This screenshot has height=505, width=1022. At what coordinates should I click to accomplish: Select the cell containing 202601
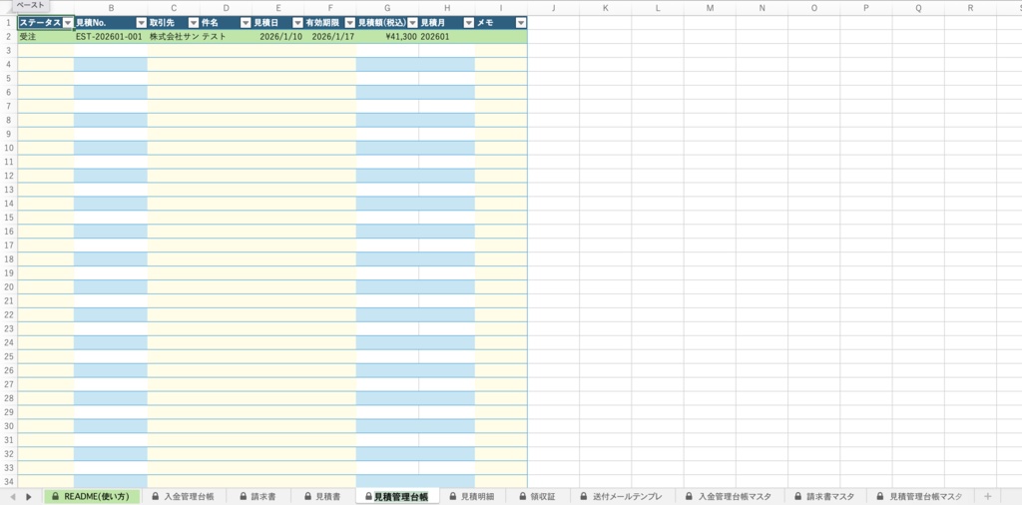click(446, 37)
